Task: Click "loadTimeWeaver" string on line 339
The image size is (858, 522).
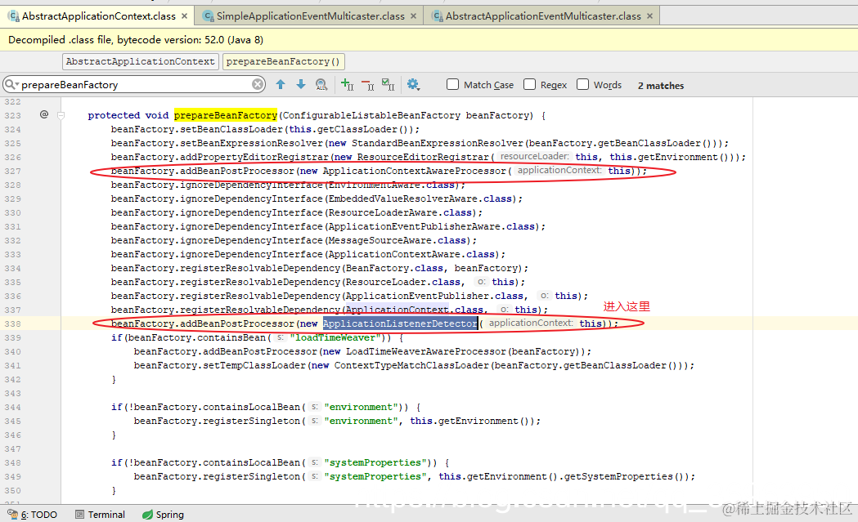Action: [x=335, y=338]
